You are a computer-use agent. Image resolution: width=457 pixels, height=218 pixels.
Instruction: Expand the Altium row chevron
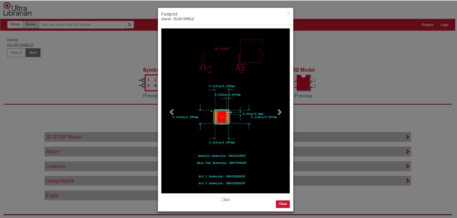point(407,152)
